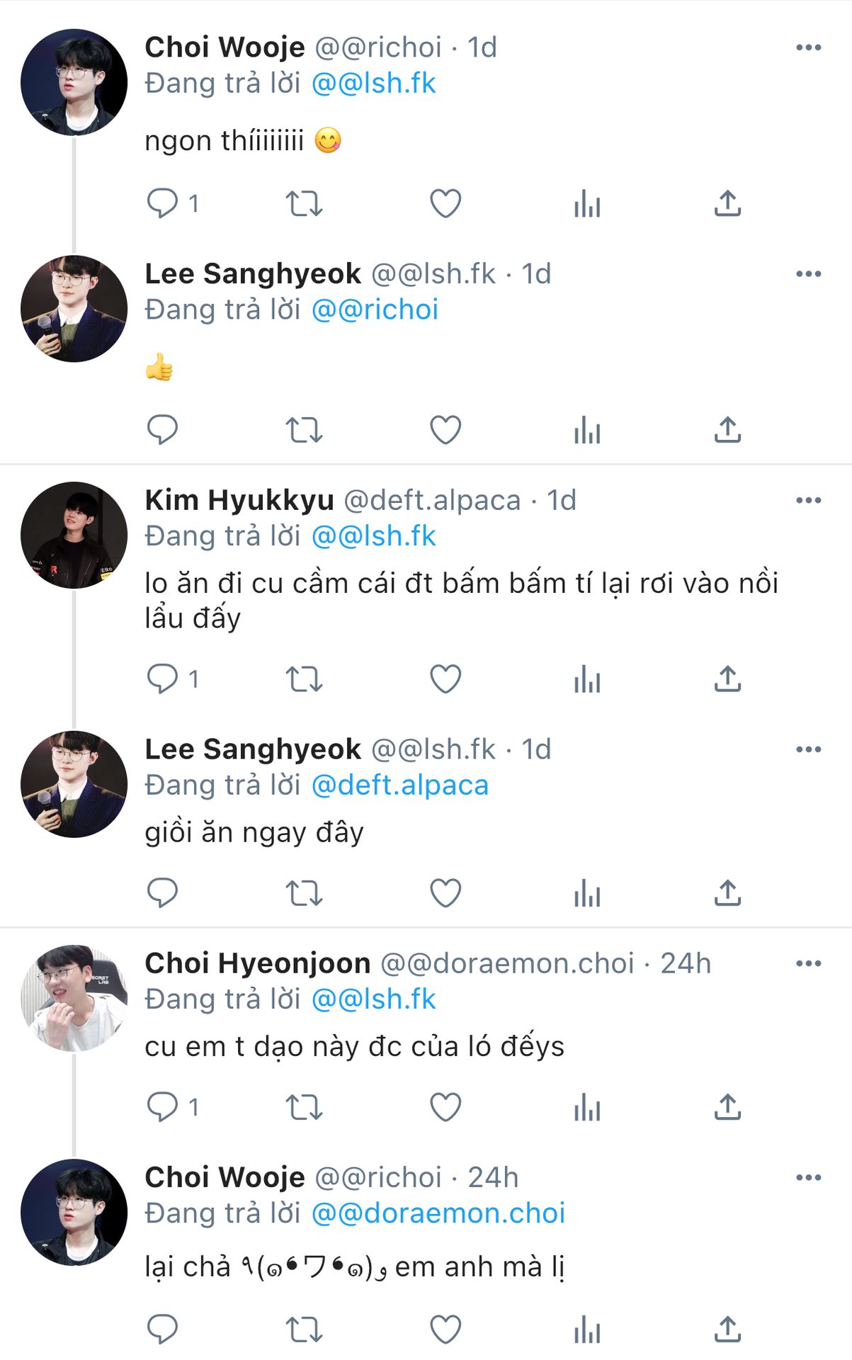Retweet Lee Sanghyeok's thumbs-up reply

point(304,430)
